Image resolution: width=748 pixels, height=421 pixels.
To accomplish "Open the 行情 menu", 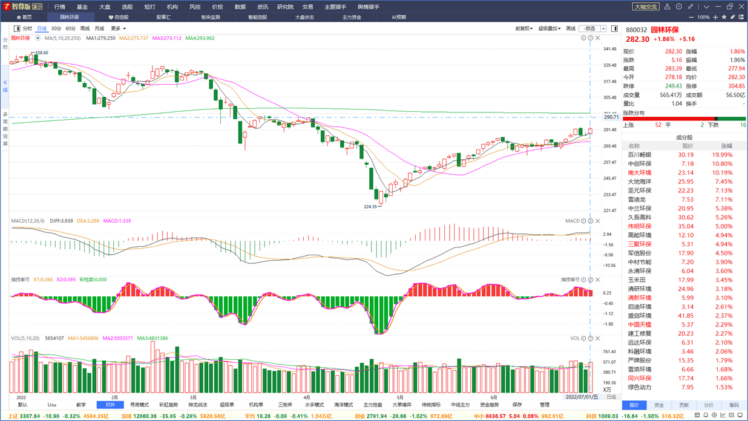I will coord(60,7).
